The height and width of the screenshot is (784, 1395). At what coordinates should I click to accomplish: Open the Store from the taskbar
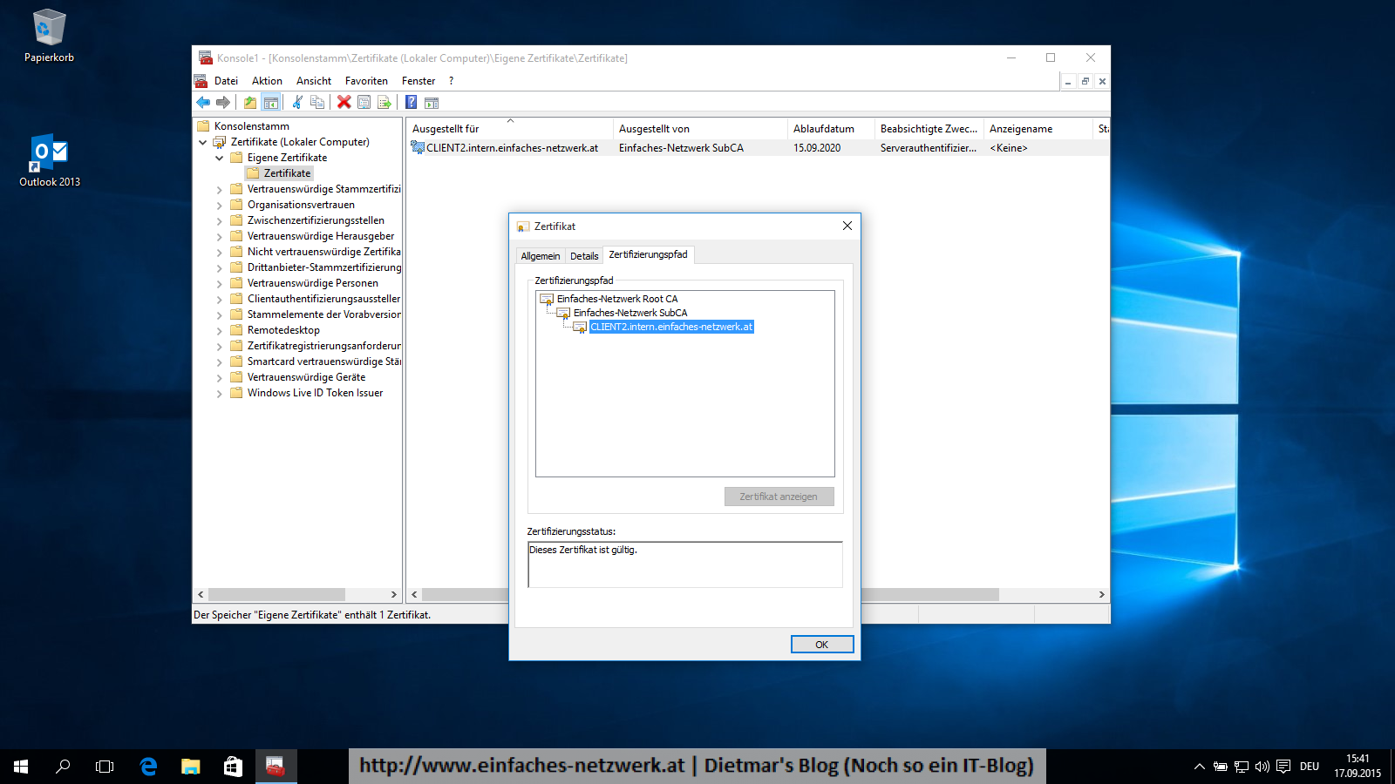coord(233,767)
